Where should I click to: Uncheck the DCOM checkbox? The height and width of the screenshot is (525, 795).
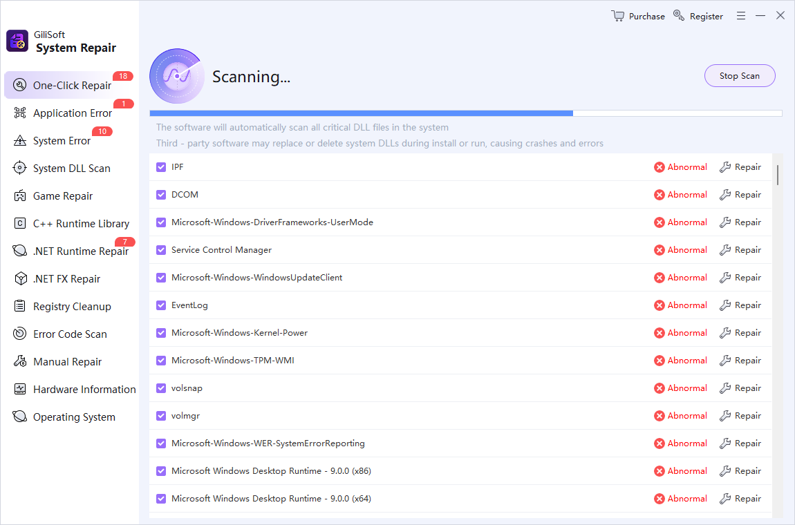tap(161, 195)
